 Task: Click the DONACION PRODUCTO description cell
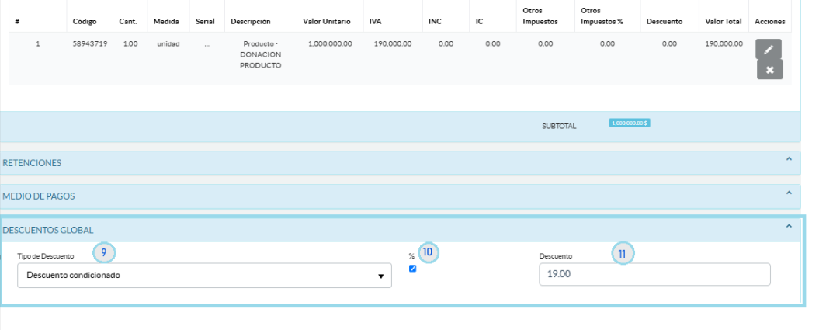click(x=260, y=55)
